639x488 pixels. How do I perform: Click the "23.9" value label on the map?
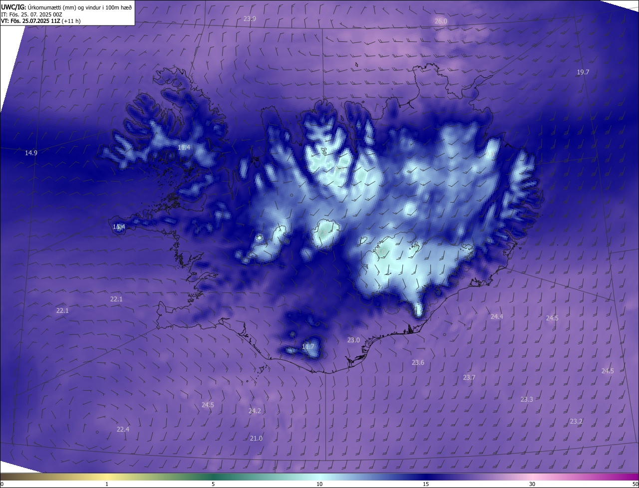click(250, 18)
